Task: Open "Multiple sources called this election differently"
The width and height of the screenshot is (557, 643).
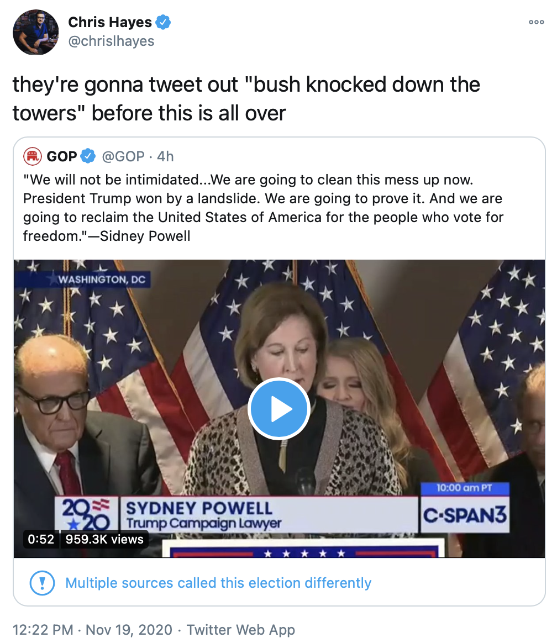Action: 218,583
